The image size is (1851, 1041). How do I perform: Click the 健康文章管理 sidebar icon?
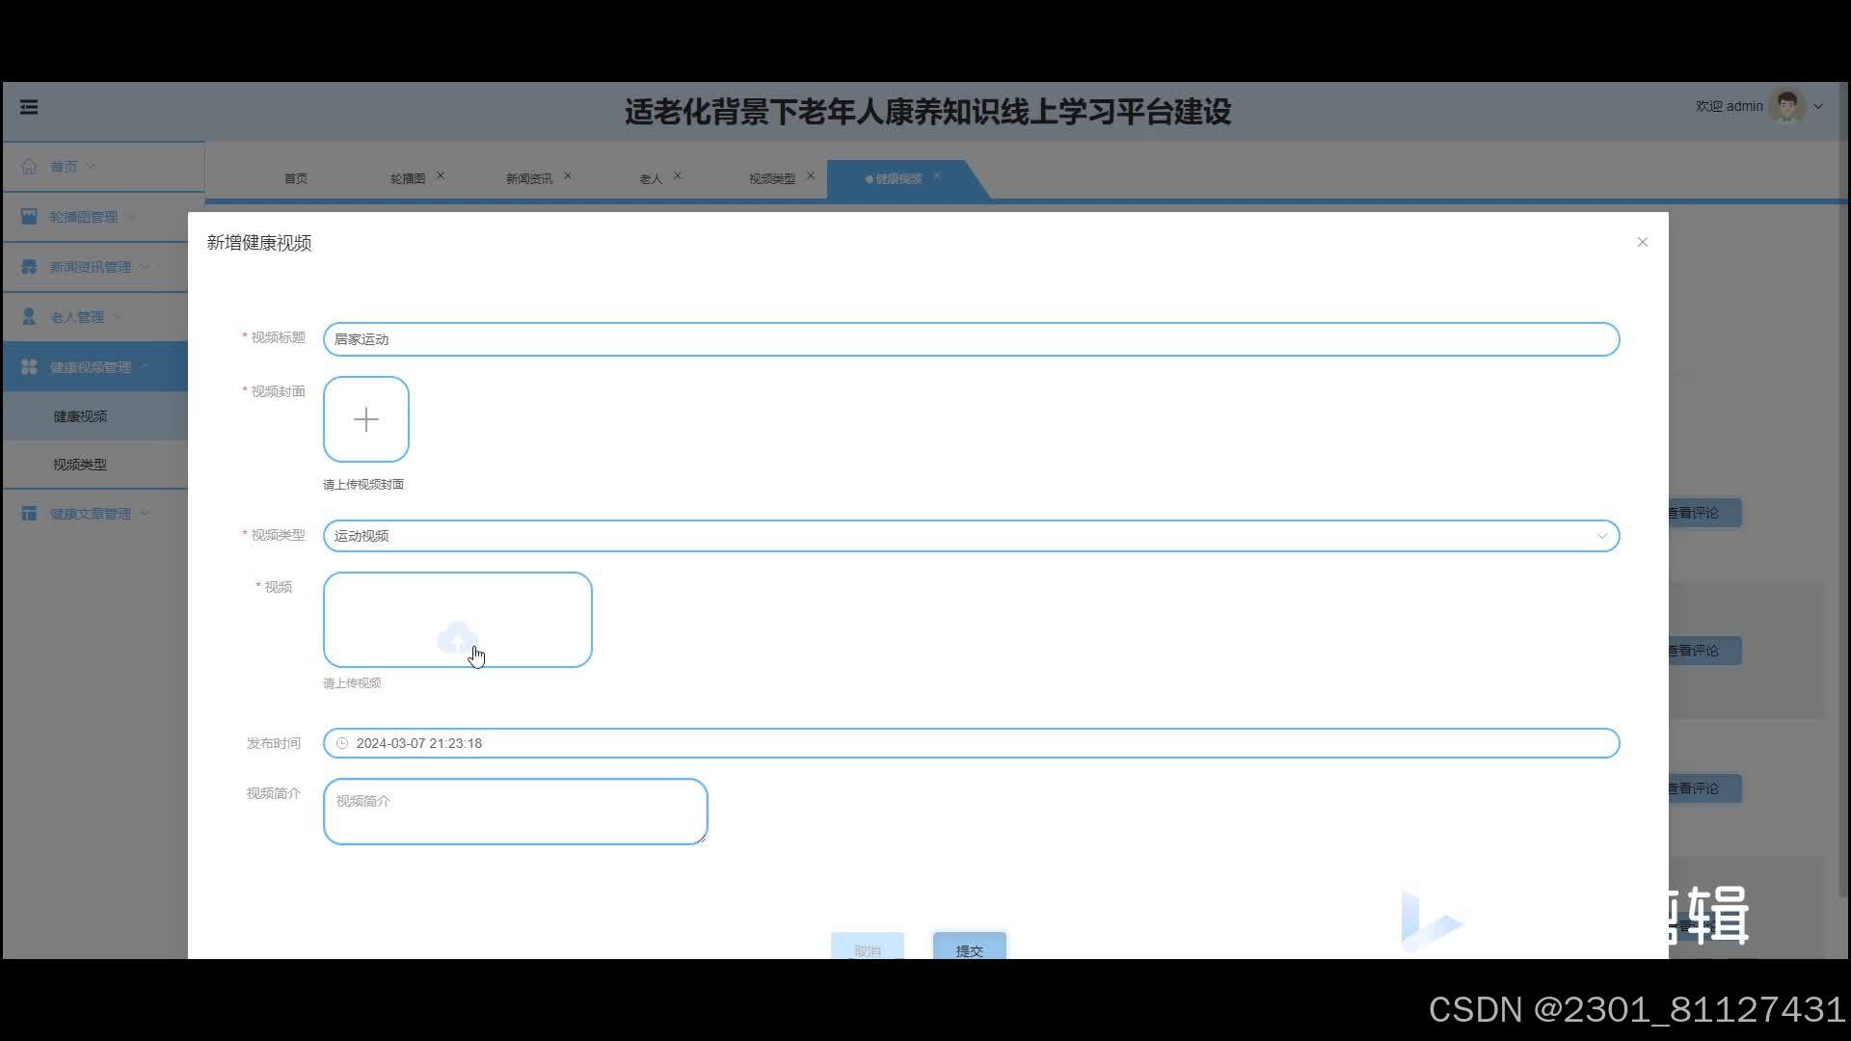29,513
